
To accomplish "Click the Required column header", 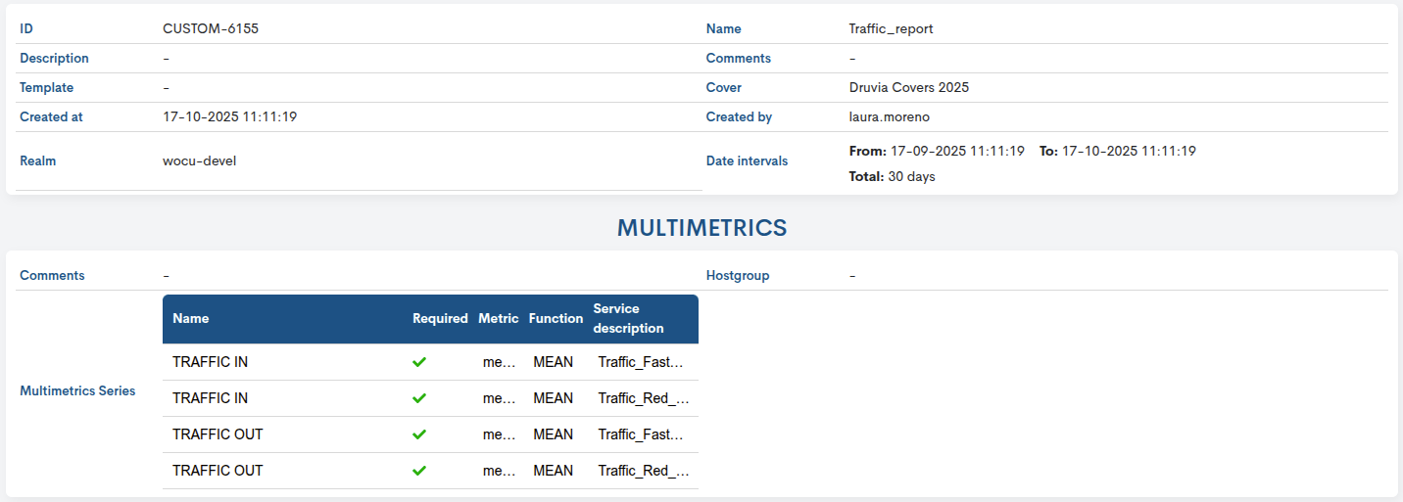I will click(x=440, y=319).
